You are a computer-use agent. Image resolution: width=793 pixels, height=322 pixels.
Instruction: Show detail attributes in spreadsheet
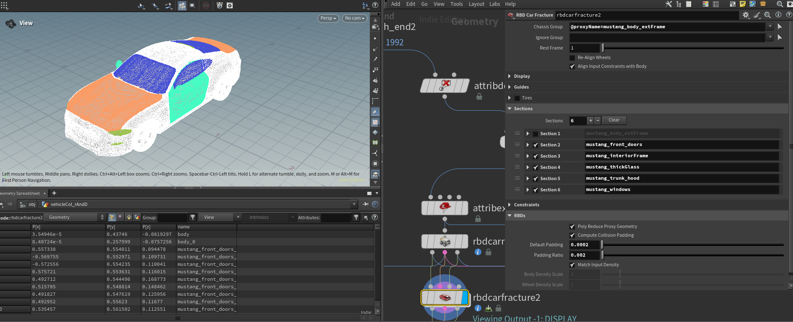point(137,217)
